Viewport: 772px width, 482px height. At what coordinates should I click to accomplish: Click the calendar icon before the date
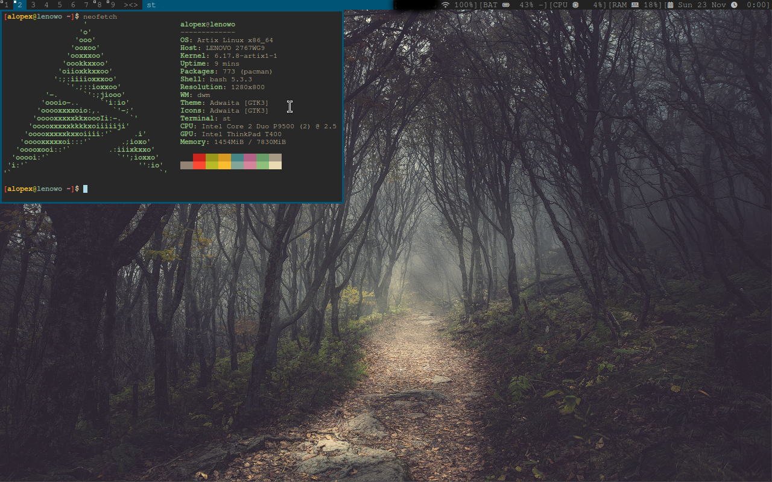(671, 5)
